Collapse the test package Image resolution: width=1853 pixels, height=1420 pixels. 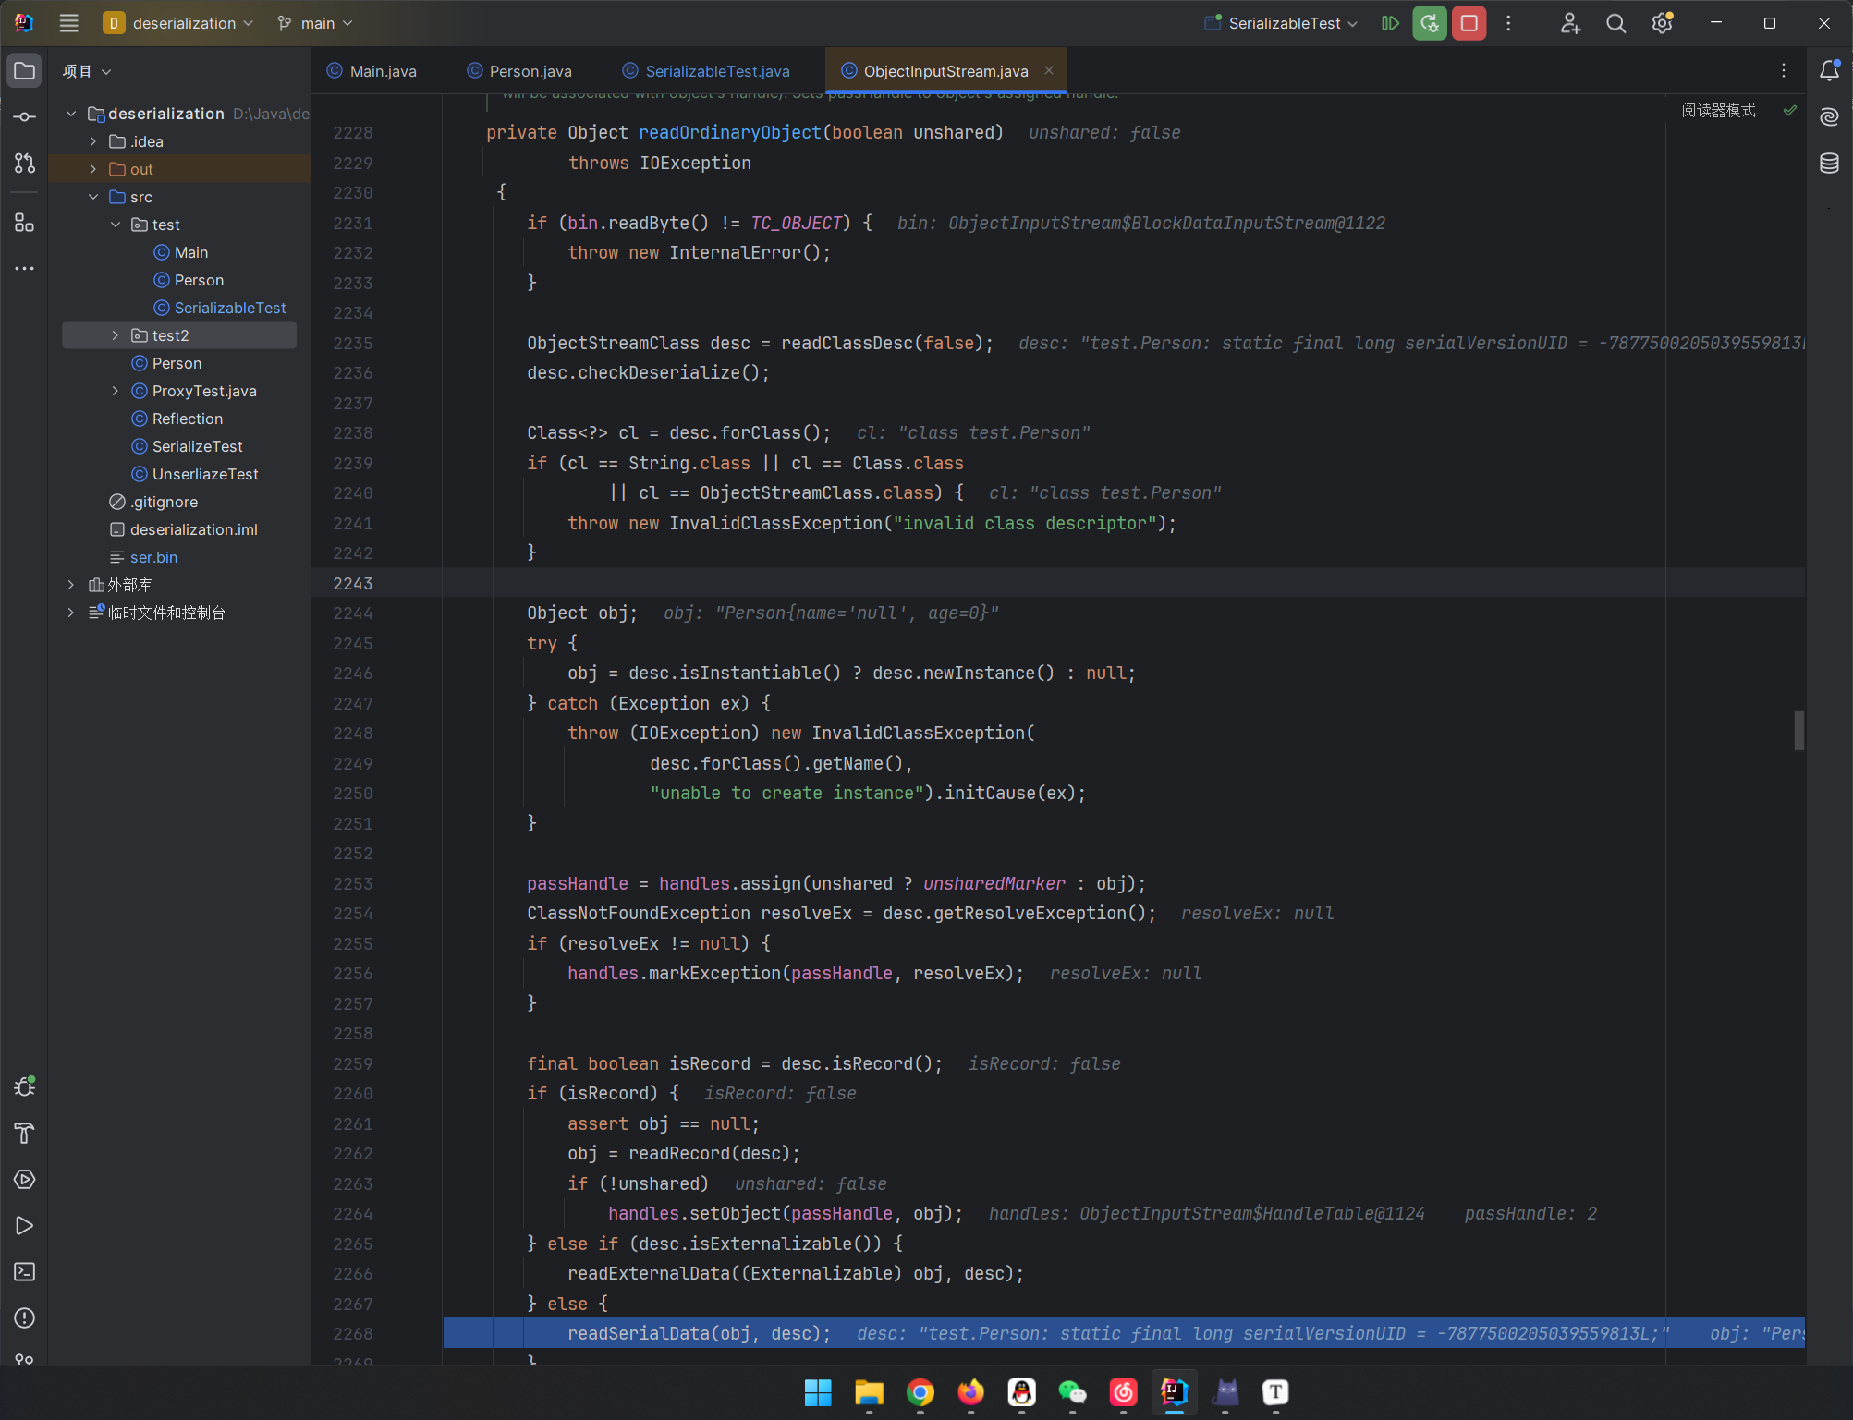coord(116,225)
